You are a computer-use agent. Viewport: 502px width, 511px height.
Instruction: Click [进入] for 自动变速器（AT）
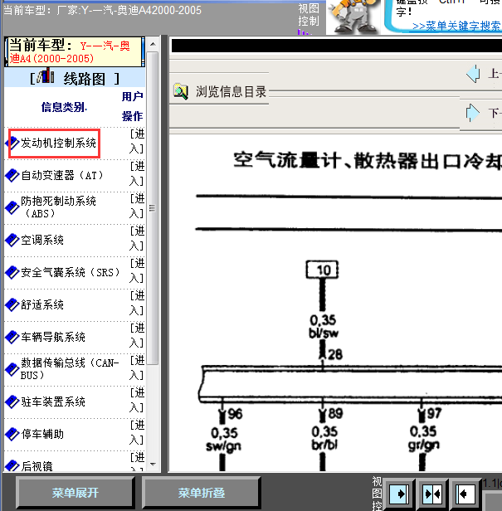coord(137,173)
